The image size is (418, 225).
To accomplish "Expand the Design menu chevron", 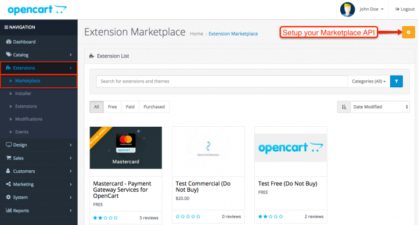I will pos(71,145).
